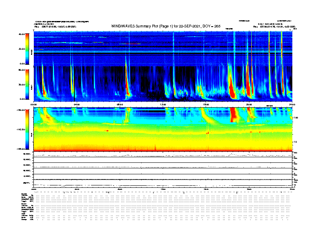
Task: Click the 20.00 label on RAD2 scale
Action: point(21,49)
